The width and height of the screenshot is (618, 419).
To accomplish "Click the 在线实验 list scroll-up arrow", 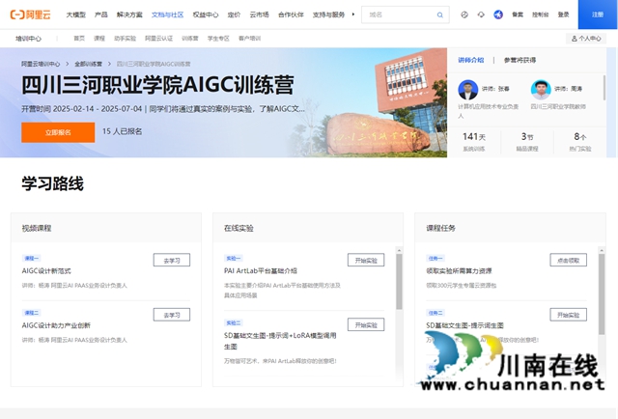I will click(399, 250).
